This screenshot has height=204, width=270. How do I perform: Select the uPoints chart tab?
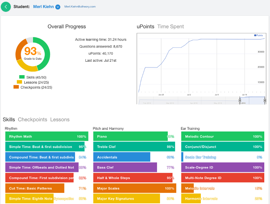145,27
